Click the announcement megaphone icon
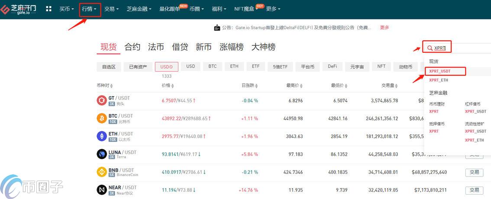 coord(216,28)
